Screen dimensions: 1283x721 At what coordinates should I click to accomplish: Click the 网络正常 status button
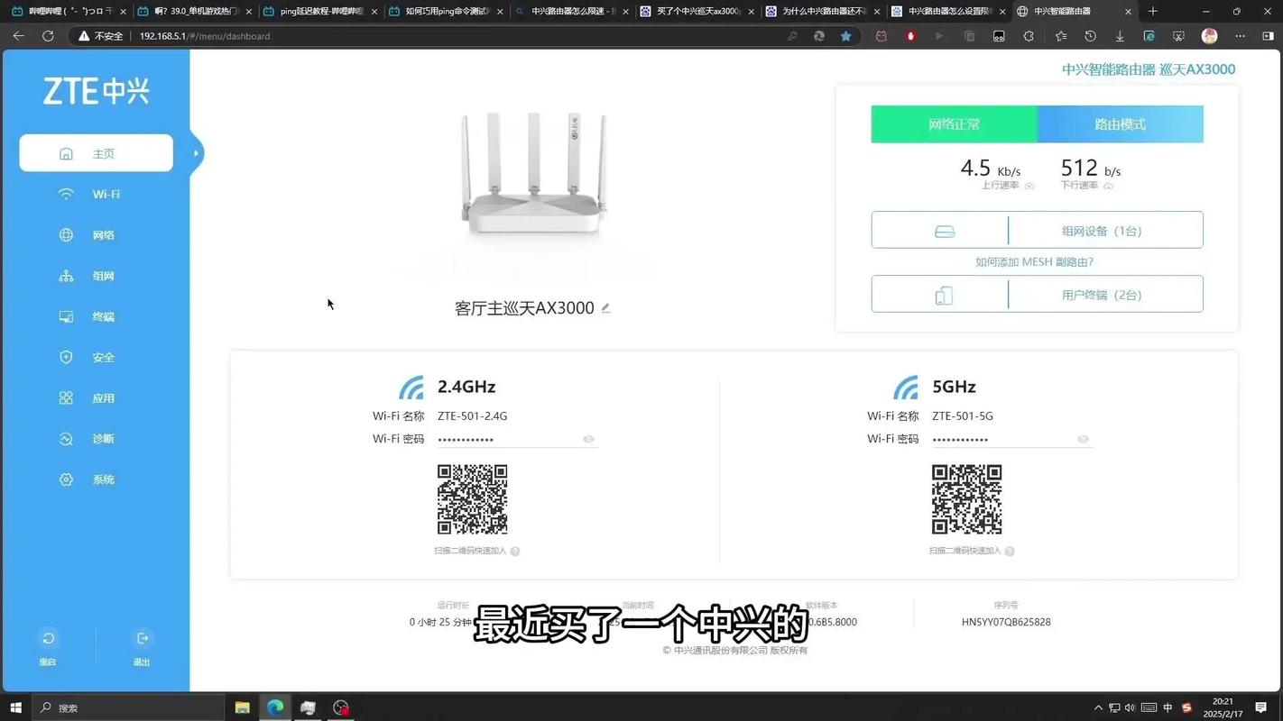point(954,124)
